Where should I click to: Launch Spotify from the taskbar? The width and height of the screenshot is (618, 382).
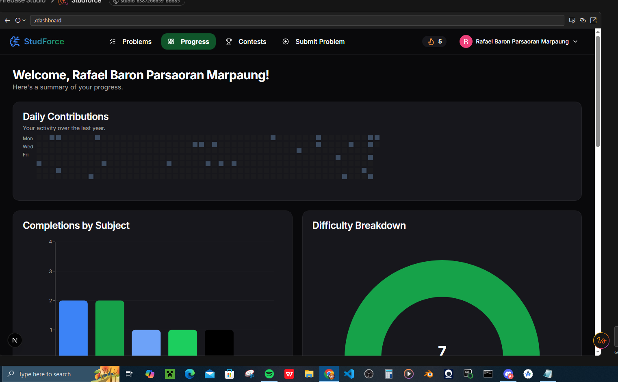(x=269, y=373)
